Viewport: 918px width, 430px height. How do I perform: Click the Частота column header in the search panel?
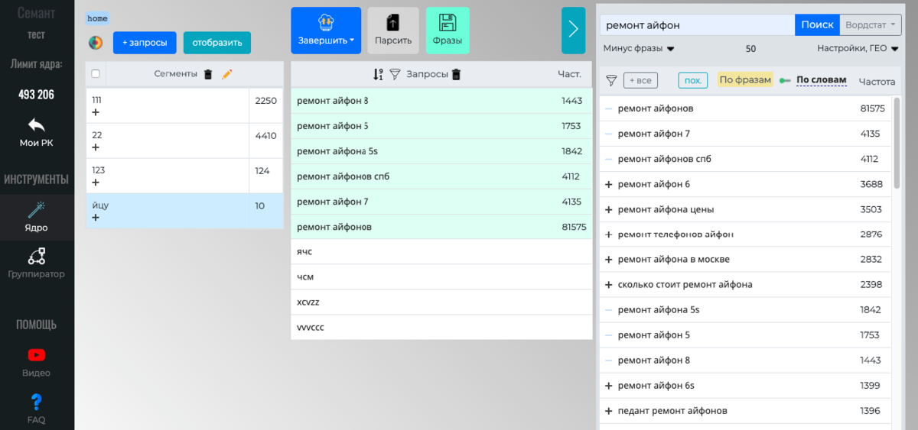click(x=877, y=80)
